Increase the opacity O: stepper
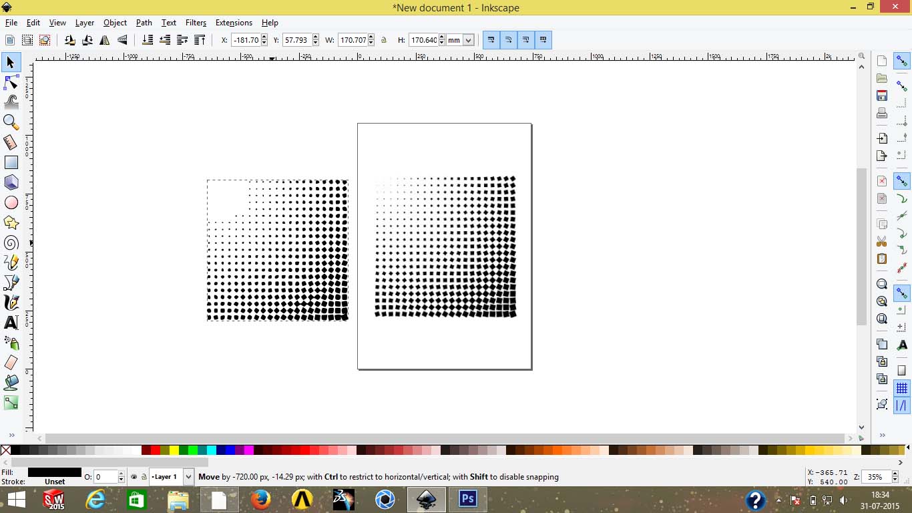 (121, 474)
